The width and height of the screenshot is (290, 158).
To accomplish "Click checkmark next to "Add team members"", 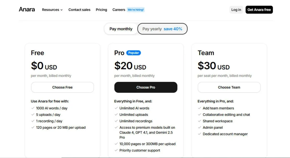I will 200,108.
